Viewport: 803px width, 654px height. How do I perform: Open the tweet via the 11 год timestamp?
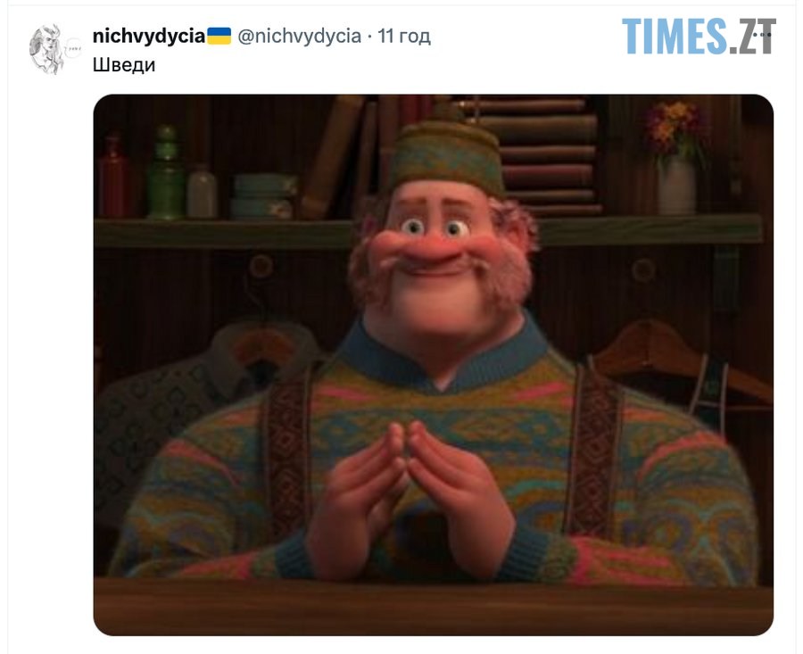[x=404, y=36]
